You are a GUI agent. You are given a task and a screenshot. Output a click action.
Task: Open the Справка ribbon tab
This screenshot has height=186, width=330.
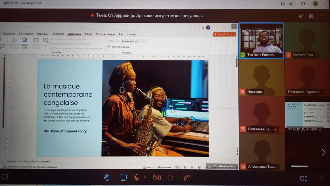[x=132, y=34]
